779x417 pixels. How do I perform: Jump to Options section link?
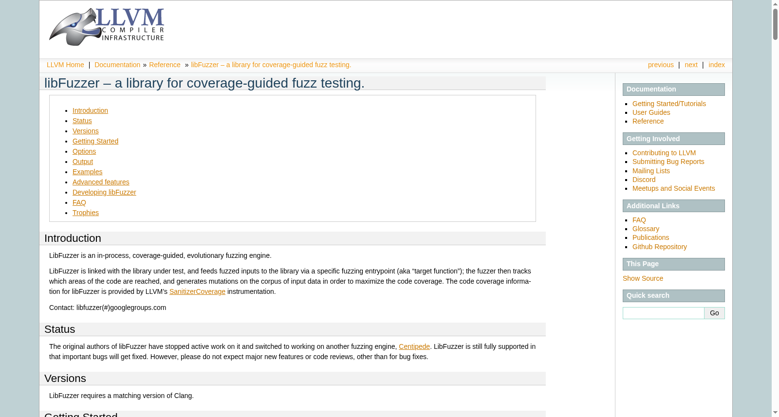coord(84,151)
